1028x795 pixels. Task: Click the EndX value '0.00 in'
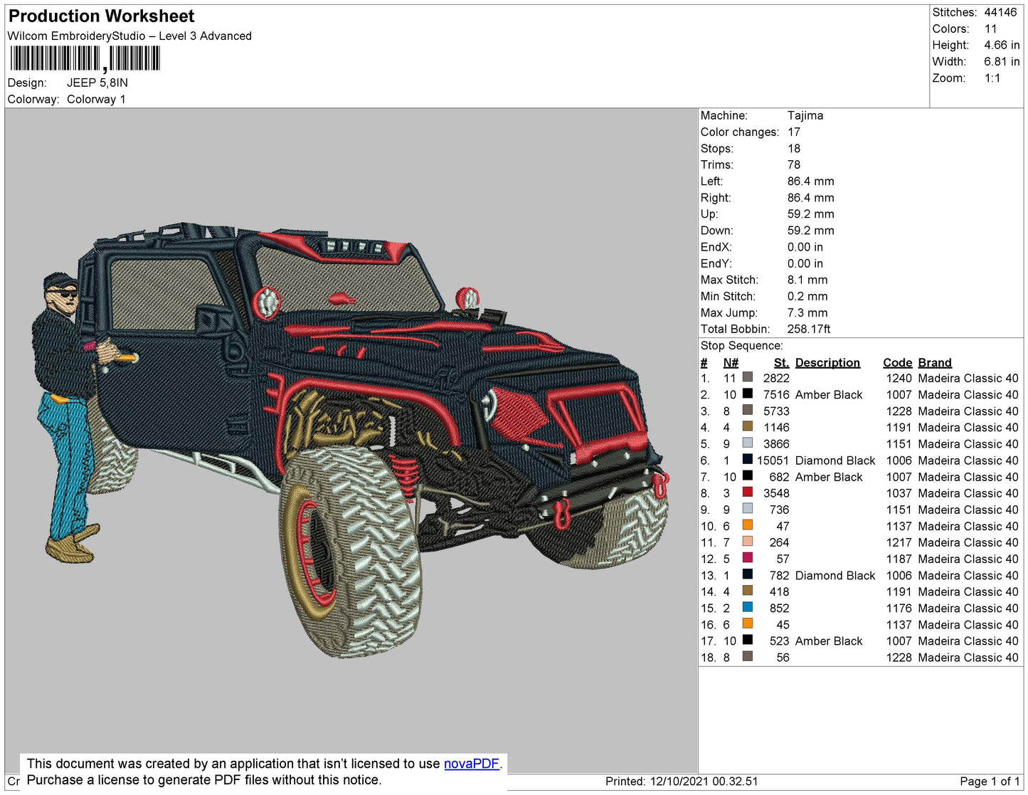point(805,247)
